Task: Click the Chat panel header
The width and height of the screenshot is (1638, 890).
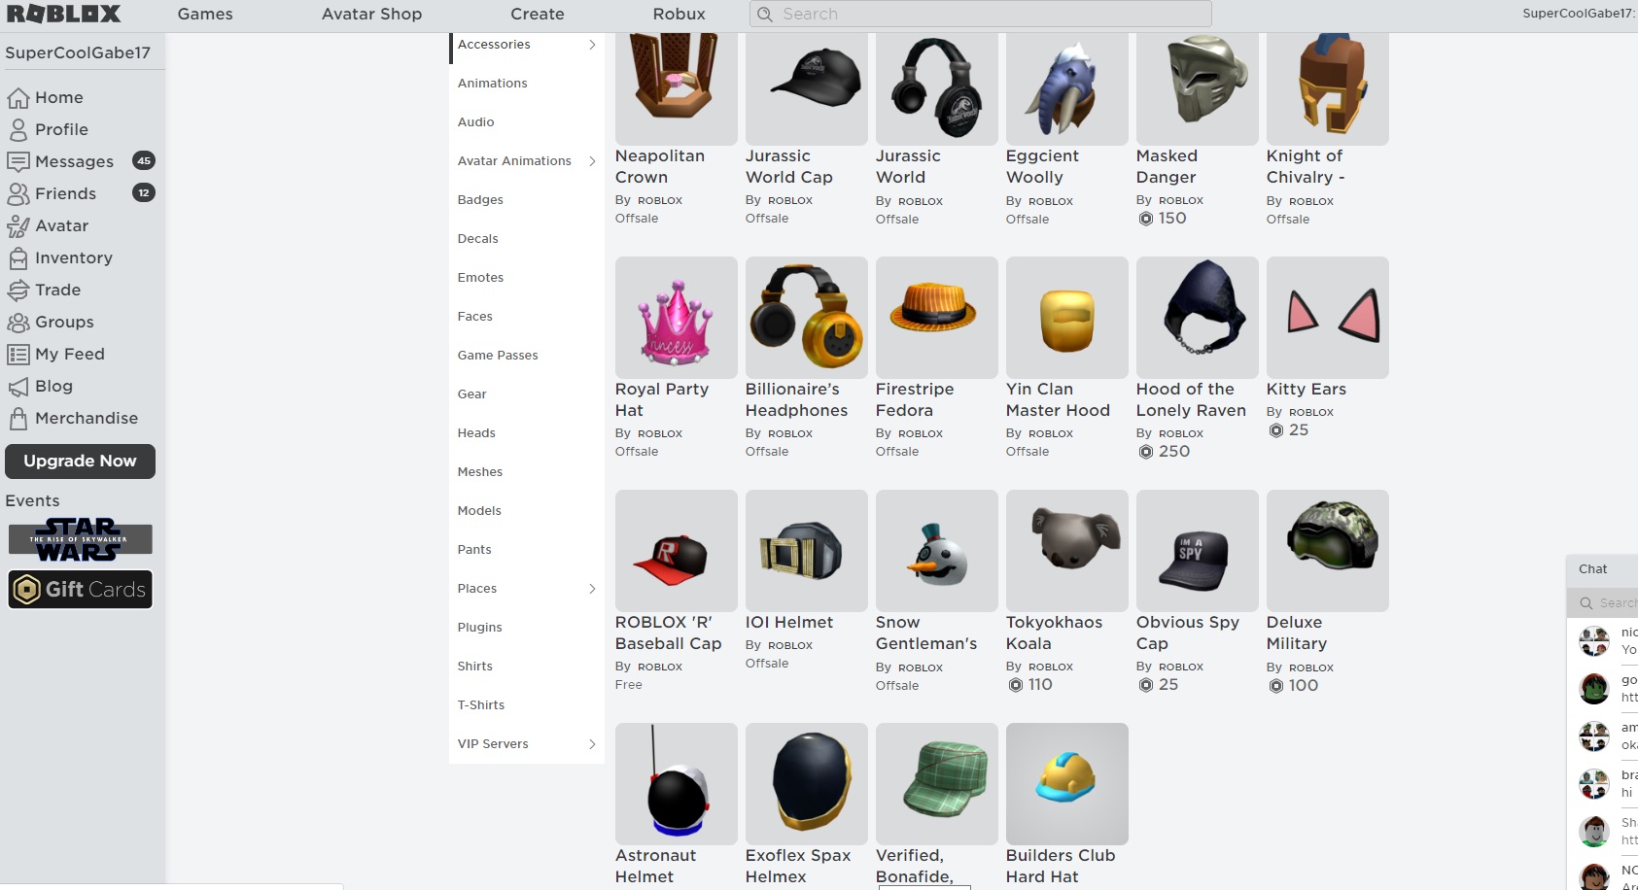Action: 1602,570
